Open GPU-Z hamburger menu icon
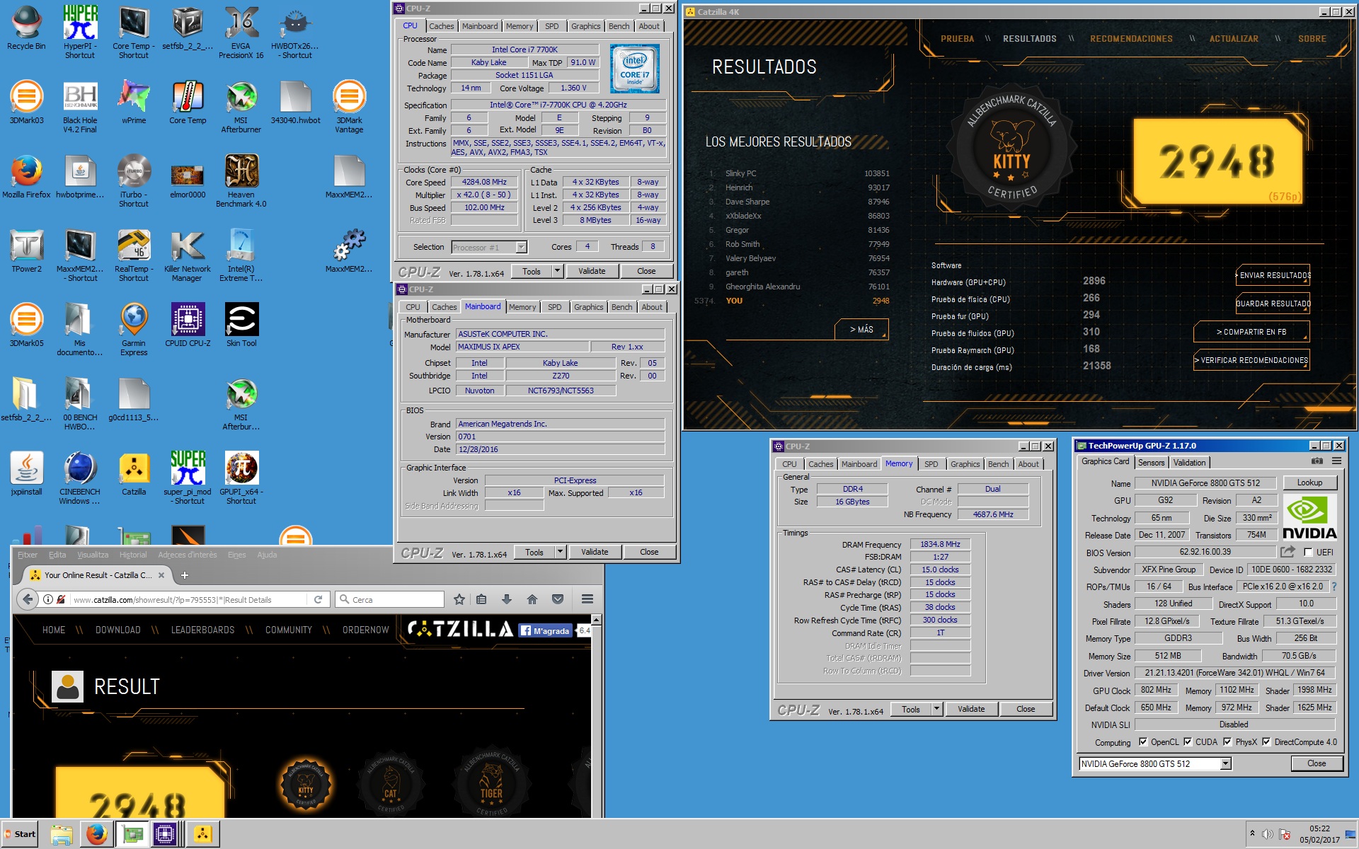The height and width of the screenshot is (849, 1359). pos(1336,461)
